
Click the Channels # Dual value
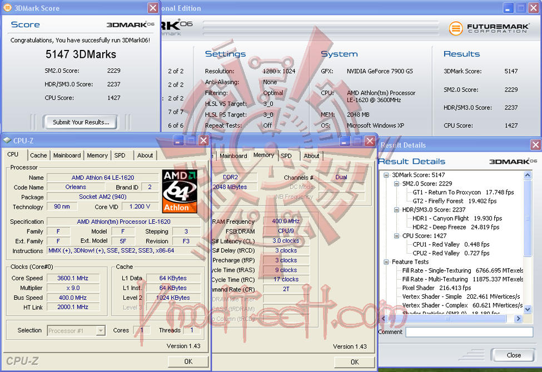click(341, 177)
